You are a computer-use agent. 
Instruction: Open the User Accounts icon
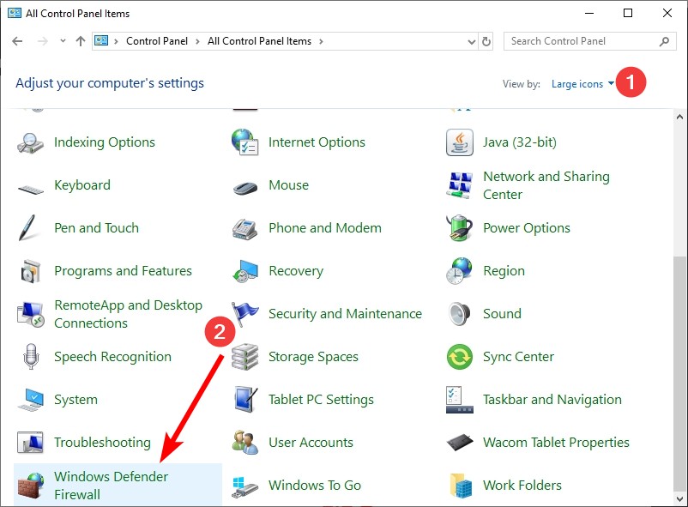click(244, 443)
